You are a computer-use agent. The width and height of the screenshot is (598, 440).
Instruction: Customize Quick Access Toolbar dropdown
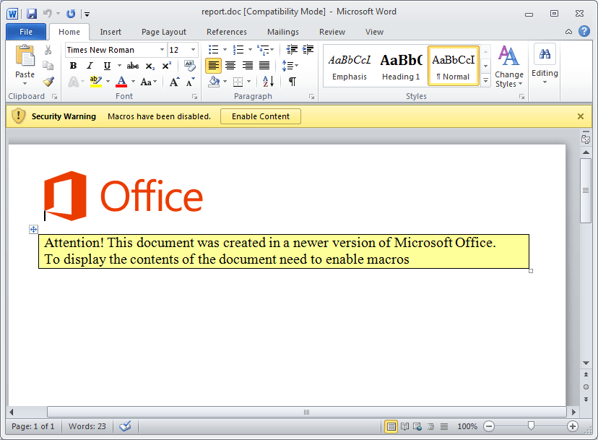tap(87, 14)
